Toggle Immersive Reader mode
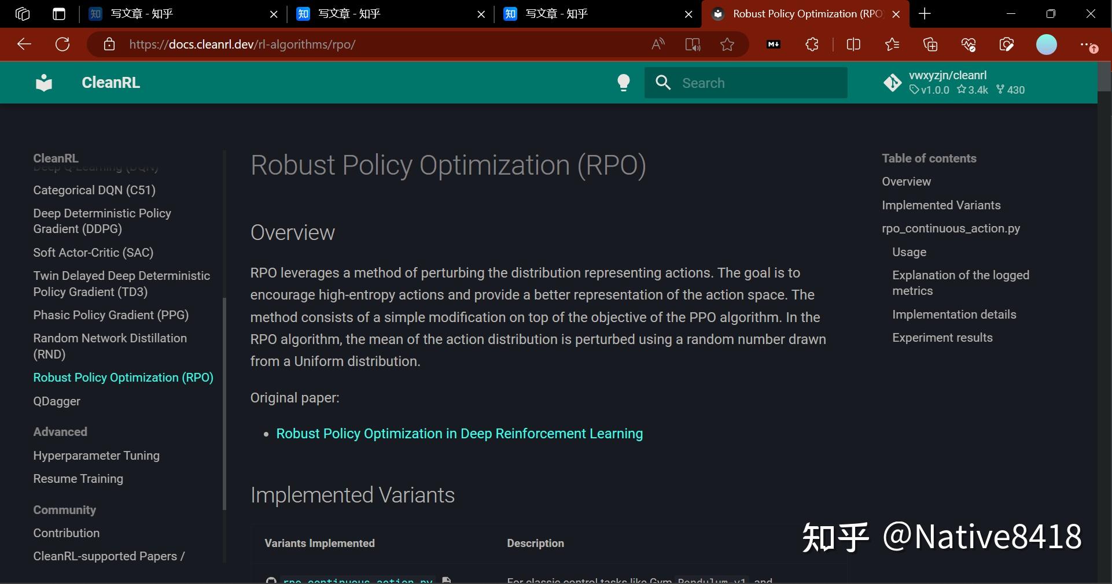The image size is (1112, 584). (x=692, y=45)
